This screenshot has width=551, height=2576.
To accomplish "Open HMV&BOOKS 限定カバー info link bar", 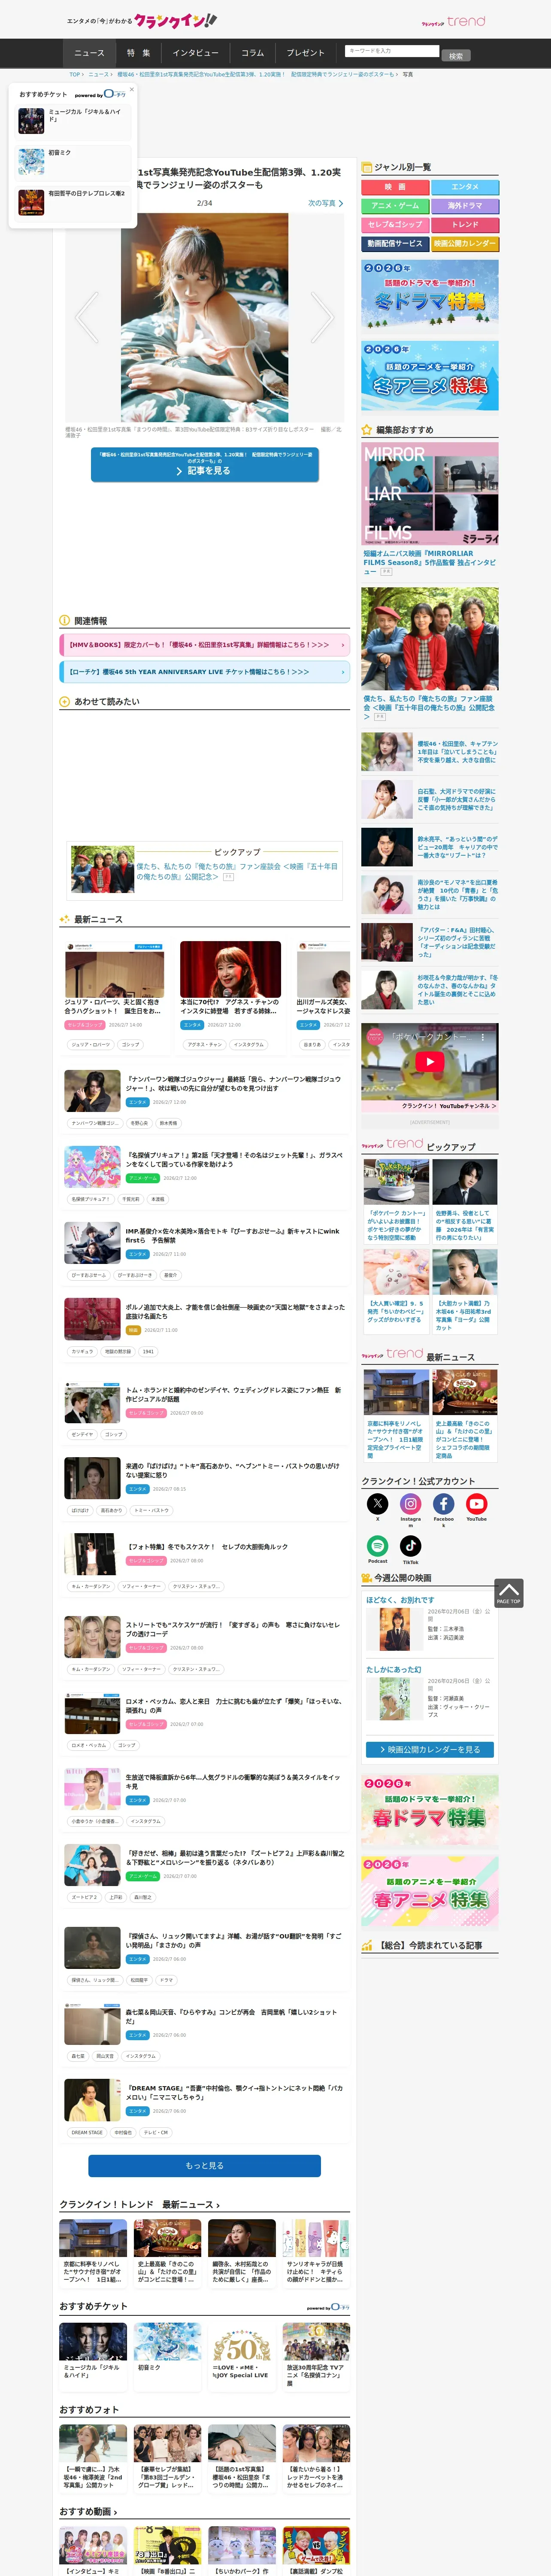I will click(204, 645).
